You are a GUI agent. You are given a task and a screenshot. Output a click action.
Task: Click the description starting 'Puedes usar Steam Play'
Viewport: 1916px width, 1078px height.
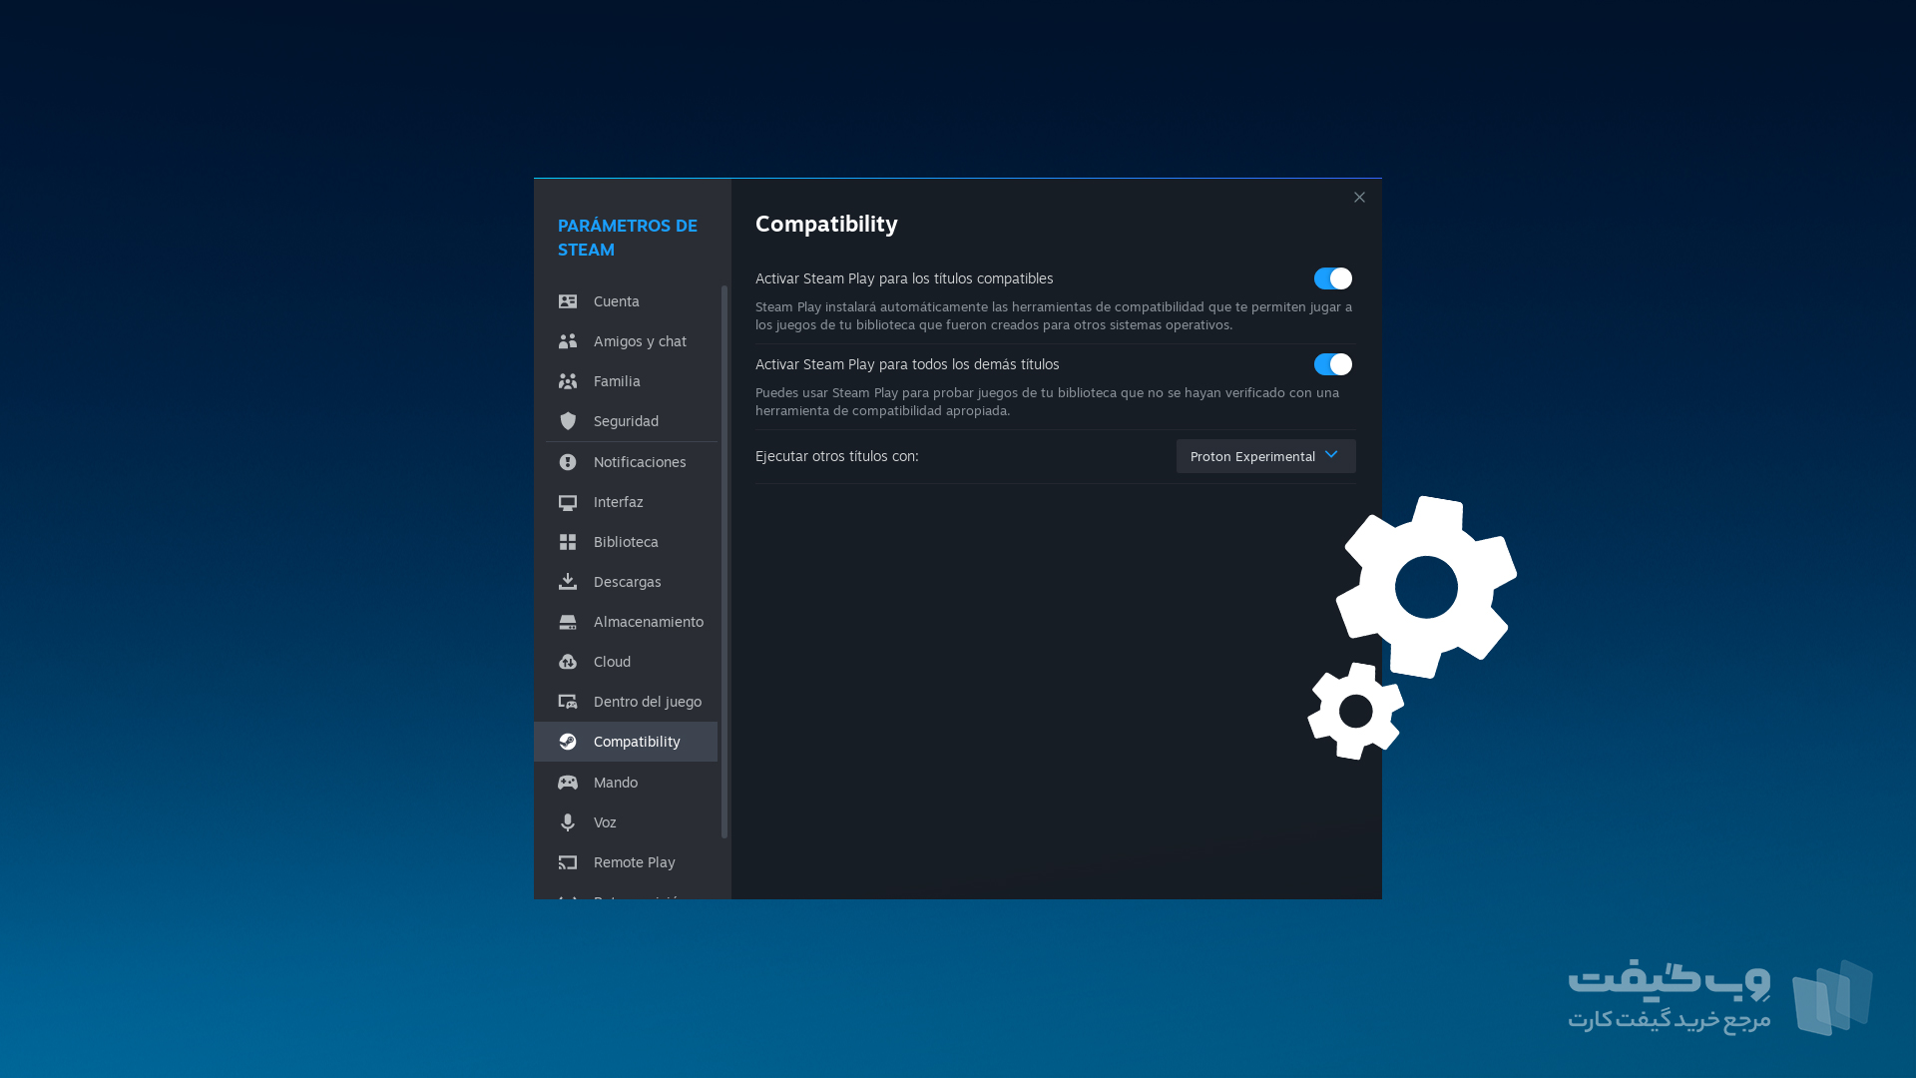click(x=1047, y=401)
